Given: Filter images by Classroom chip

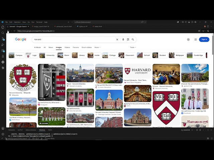Looking at the screenshot, I should (127, 55).
